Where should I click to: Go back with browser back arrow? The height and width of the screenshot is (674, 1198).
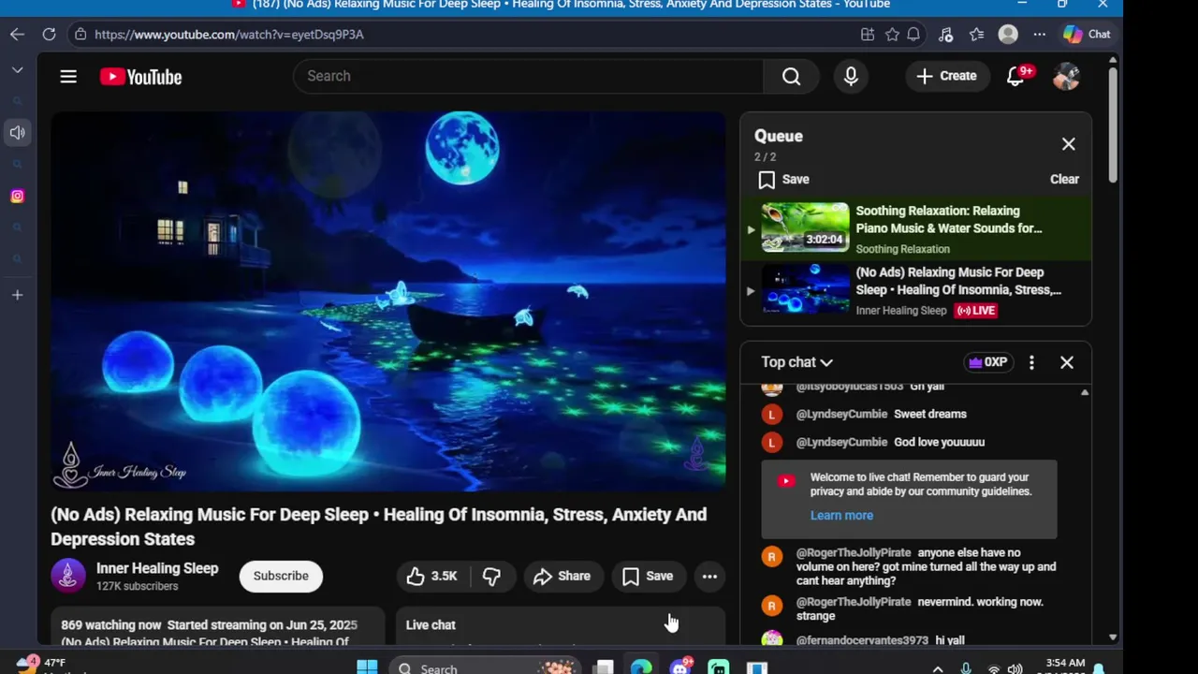click(17, 34)
